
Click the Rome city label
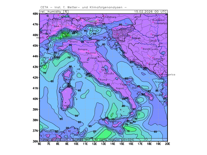(x=103, y=80)
